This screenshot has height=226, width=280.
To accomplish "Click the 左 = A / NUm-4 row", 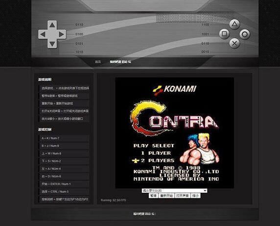I will tap(65, 169).
